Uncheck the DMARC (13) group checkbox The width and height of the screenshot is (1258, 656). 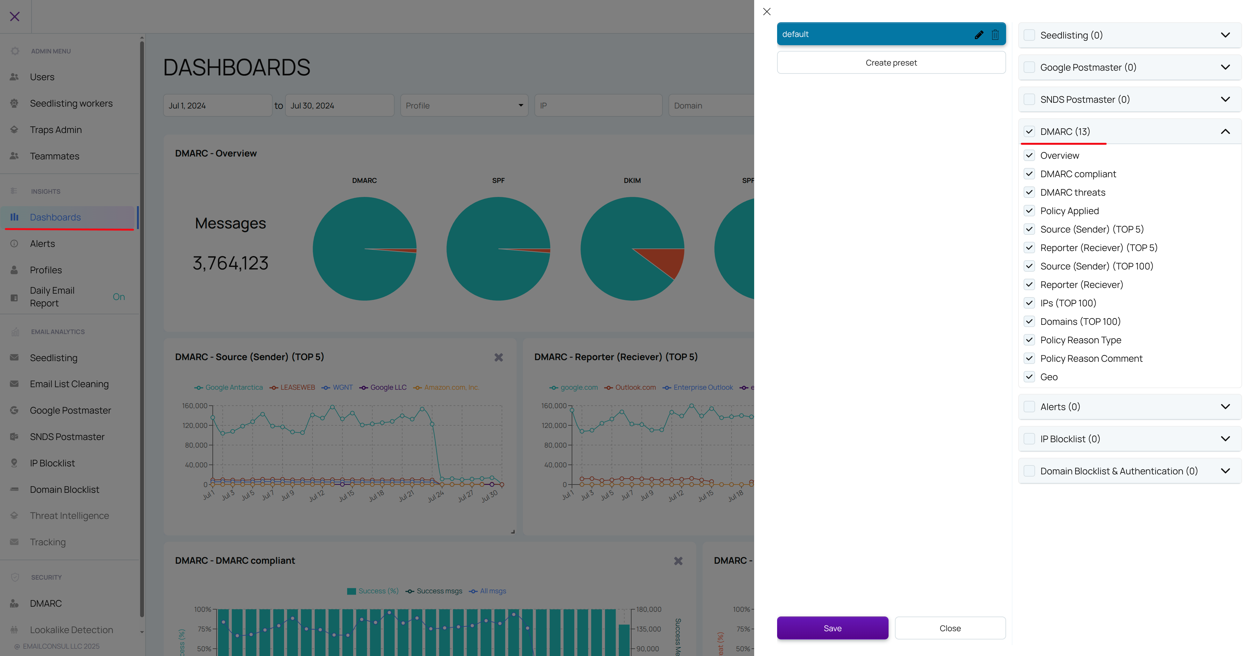coord(1029,132)
